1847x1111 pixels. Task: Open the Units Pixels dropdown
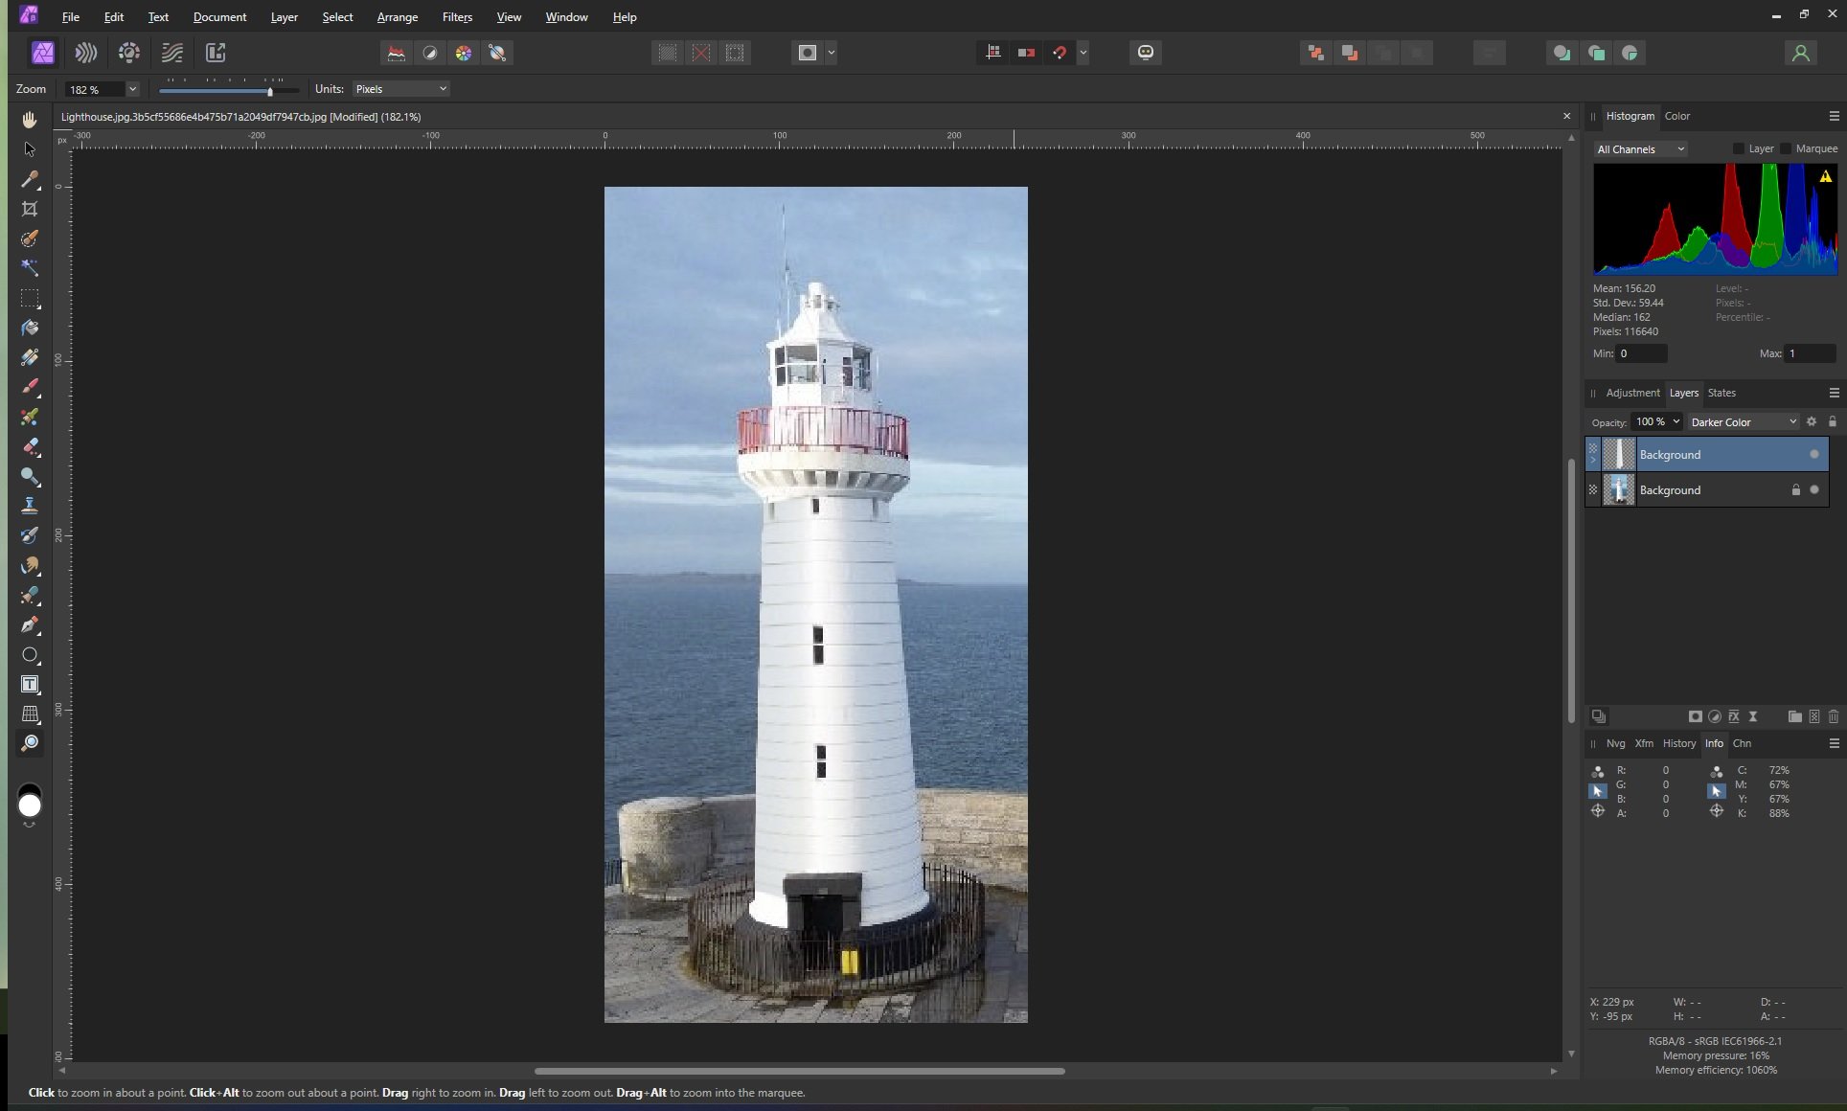click(400, 89)
